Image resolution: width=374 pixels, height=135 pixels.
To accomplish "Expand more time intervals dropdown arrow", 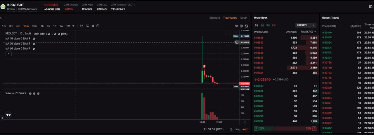I will (73, 26).
